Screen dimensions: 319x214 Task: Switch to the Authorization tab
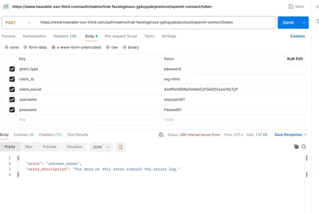[x=35, y=36]
